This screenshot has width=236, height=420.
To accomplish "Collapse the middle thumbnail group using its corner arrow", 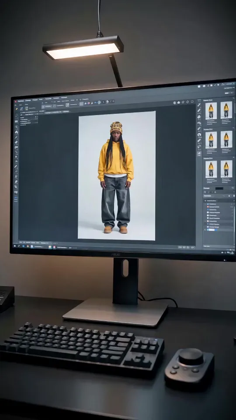I will click(x=233, y=128).
